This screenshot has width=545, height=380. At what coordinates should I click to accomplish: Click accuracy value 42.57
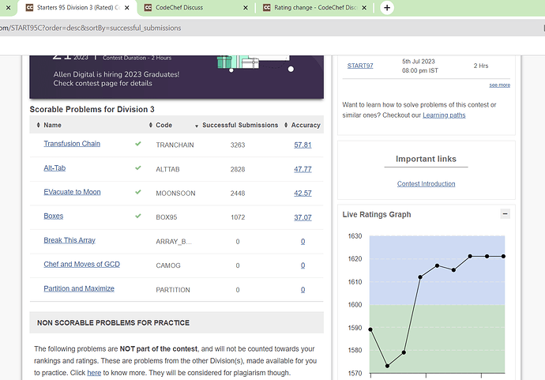pyautogui.click(x=303, y=194)
